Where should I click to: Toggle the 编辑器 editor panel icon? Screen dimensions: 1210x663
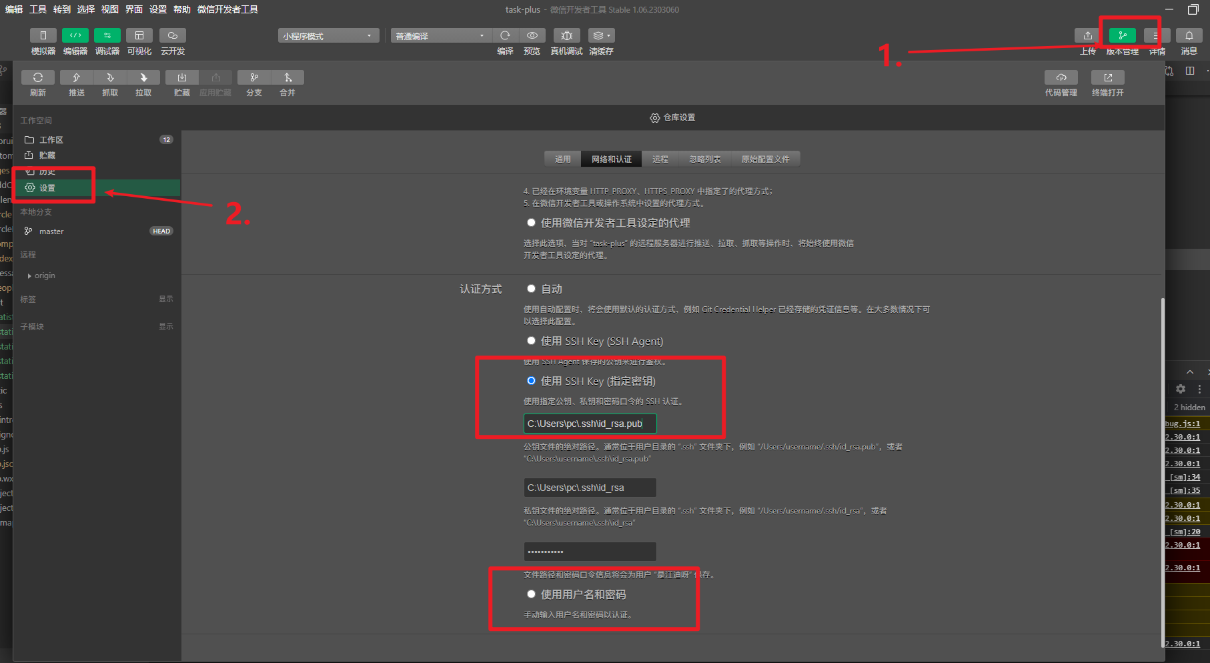point(75,35)
